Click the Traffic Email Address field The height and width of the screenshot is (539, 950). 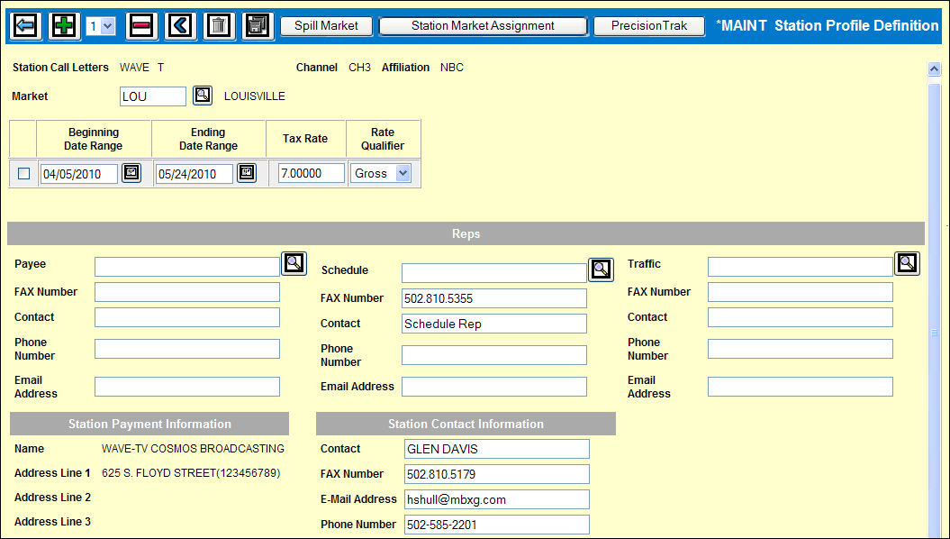[801, 387]
